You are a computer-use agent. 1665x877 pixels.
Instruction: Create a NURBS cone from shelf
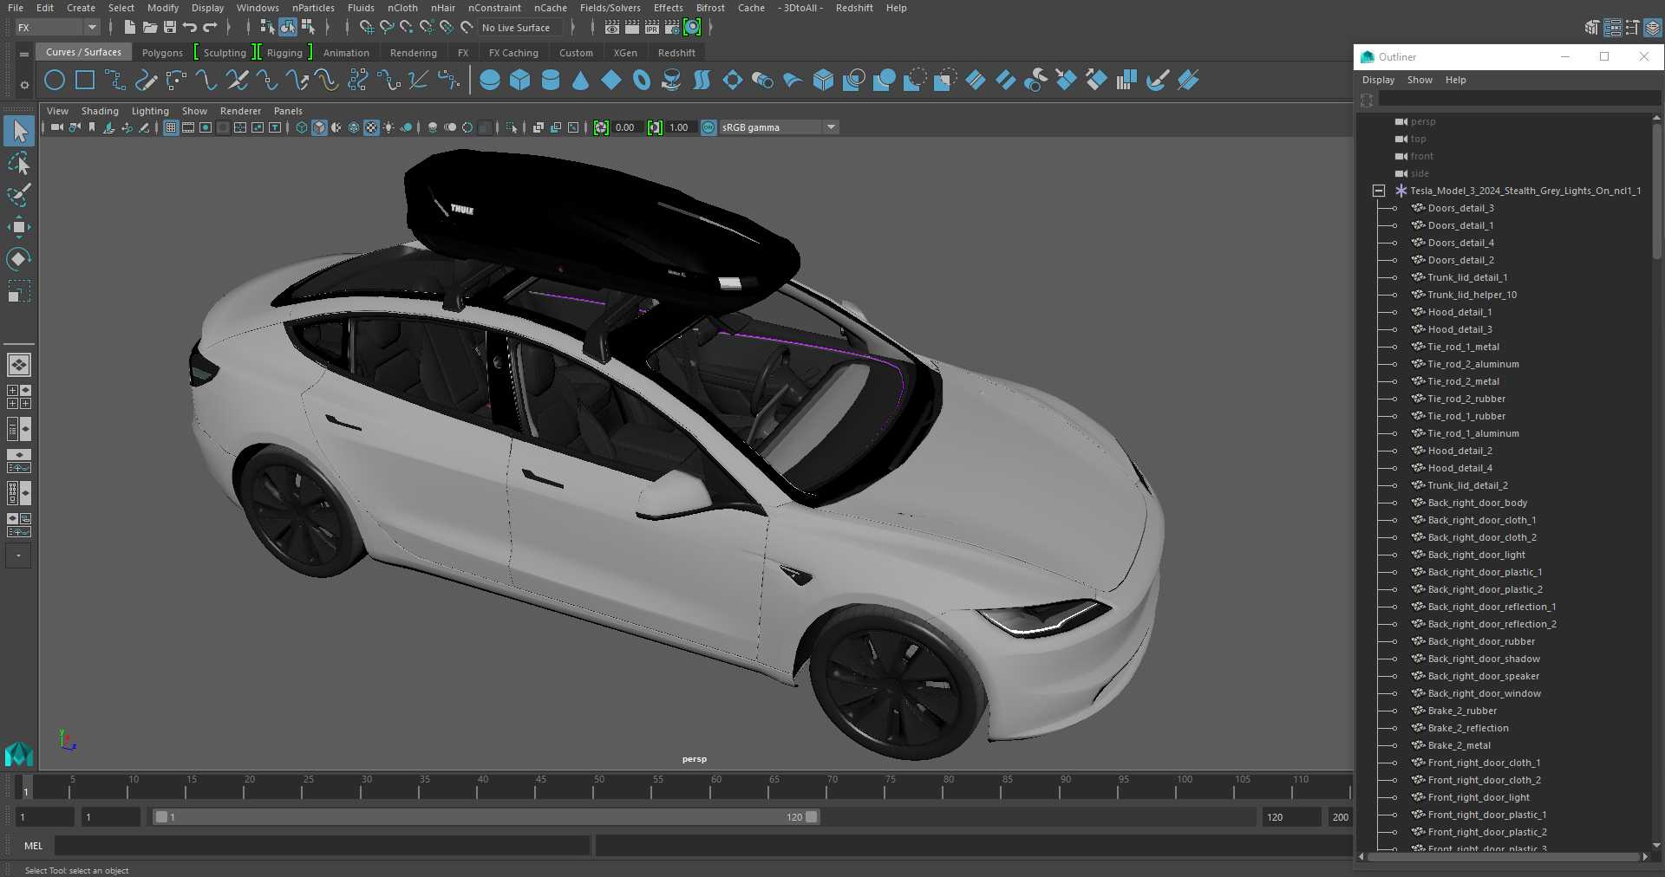pos(581,81)
